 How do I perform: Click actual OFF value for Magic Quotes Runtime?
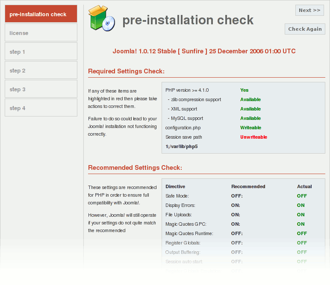pyautogui.click(x=302, y=233)
